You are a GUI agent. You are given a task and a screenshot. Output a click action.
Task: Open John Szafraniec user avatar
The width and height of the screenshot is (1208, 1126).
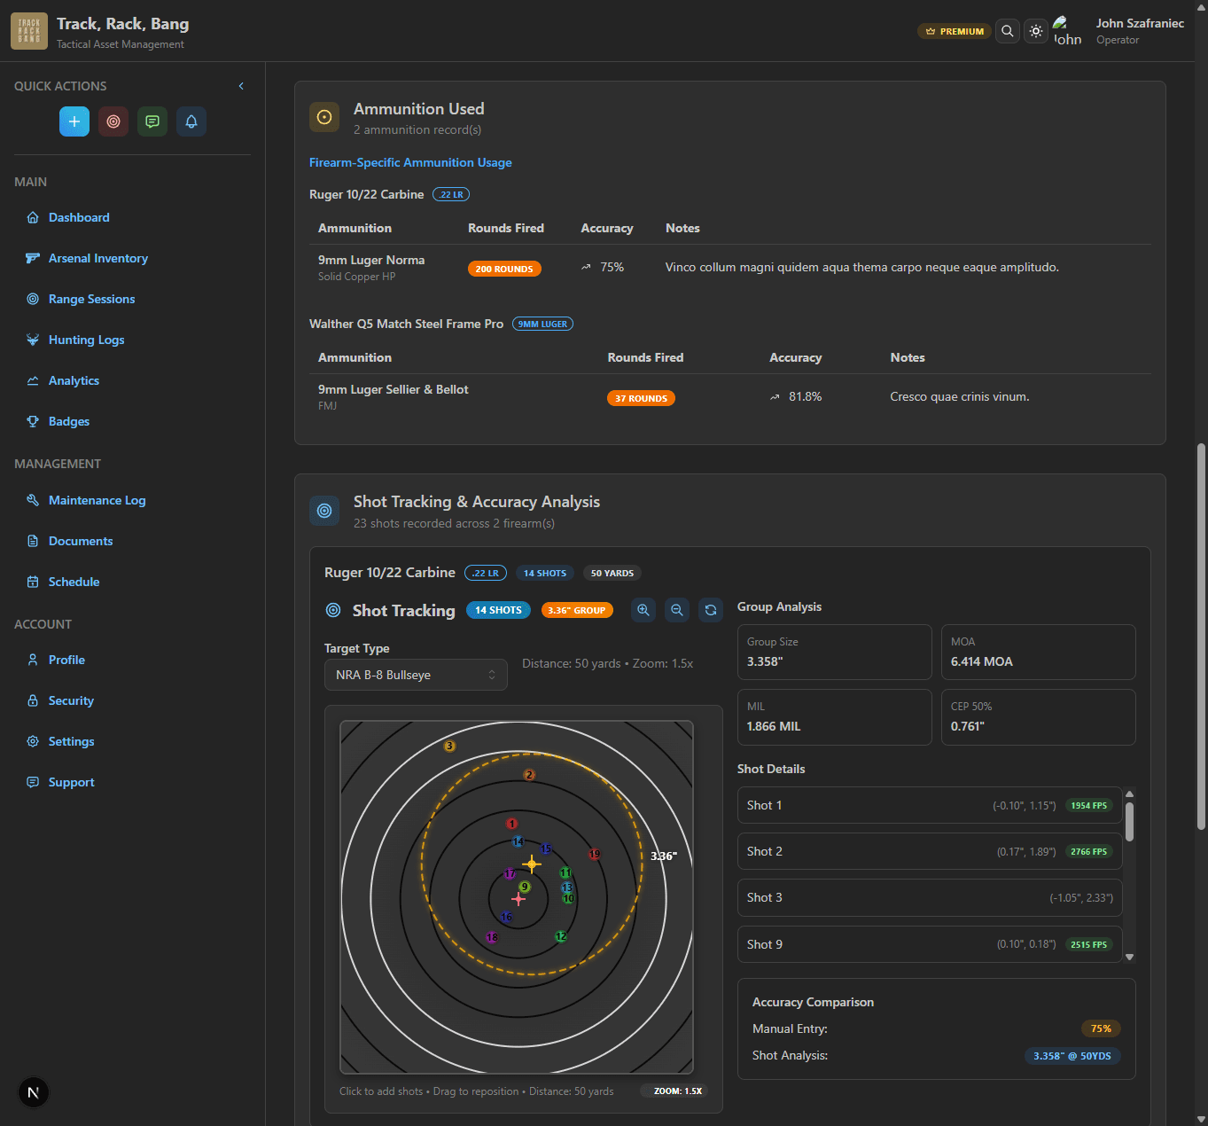pyautogui.click(x=1067, y=31)
